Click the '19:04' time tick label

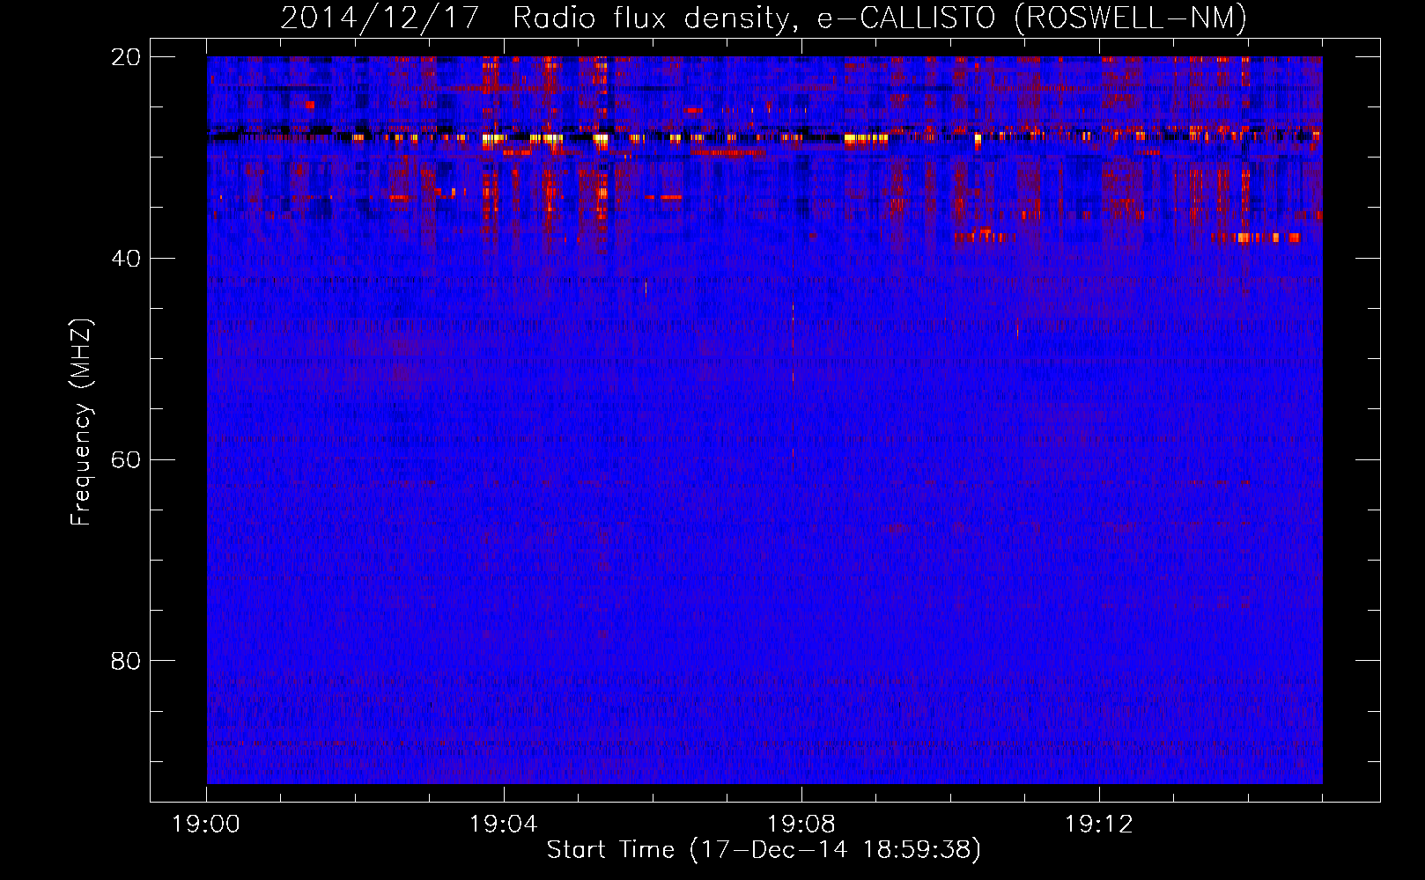coord(503,825)
